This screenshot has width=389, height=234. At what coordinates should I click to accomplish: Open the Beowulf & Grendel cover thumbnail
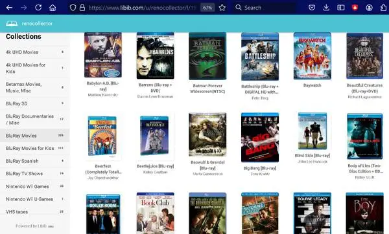pos(207,135)
